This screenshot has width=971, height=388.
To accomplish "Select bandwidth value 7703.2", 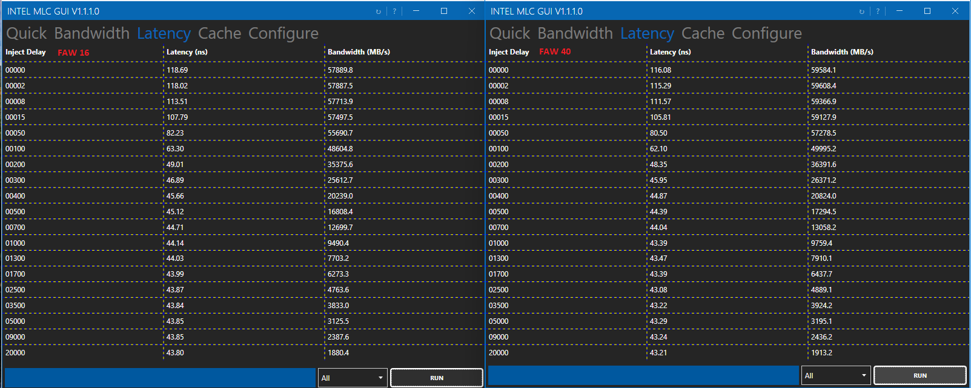I will pyautogui.click(x=338, y=258).
